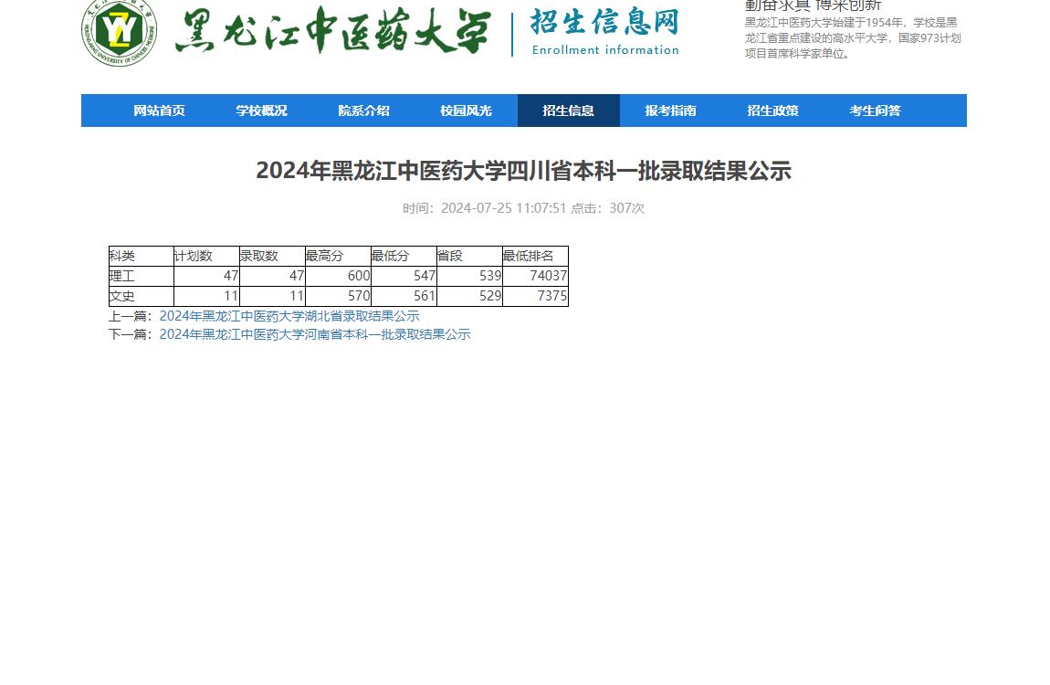Screen dimensions: 1050x685
Task: Open 院系介绍 navigation item
Action: 363,111
